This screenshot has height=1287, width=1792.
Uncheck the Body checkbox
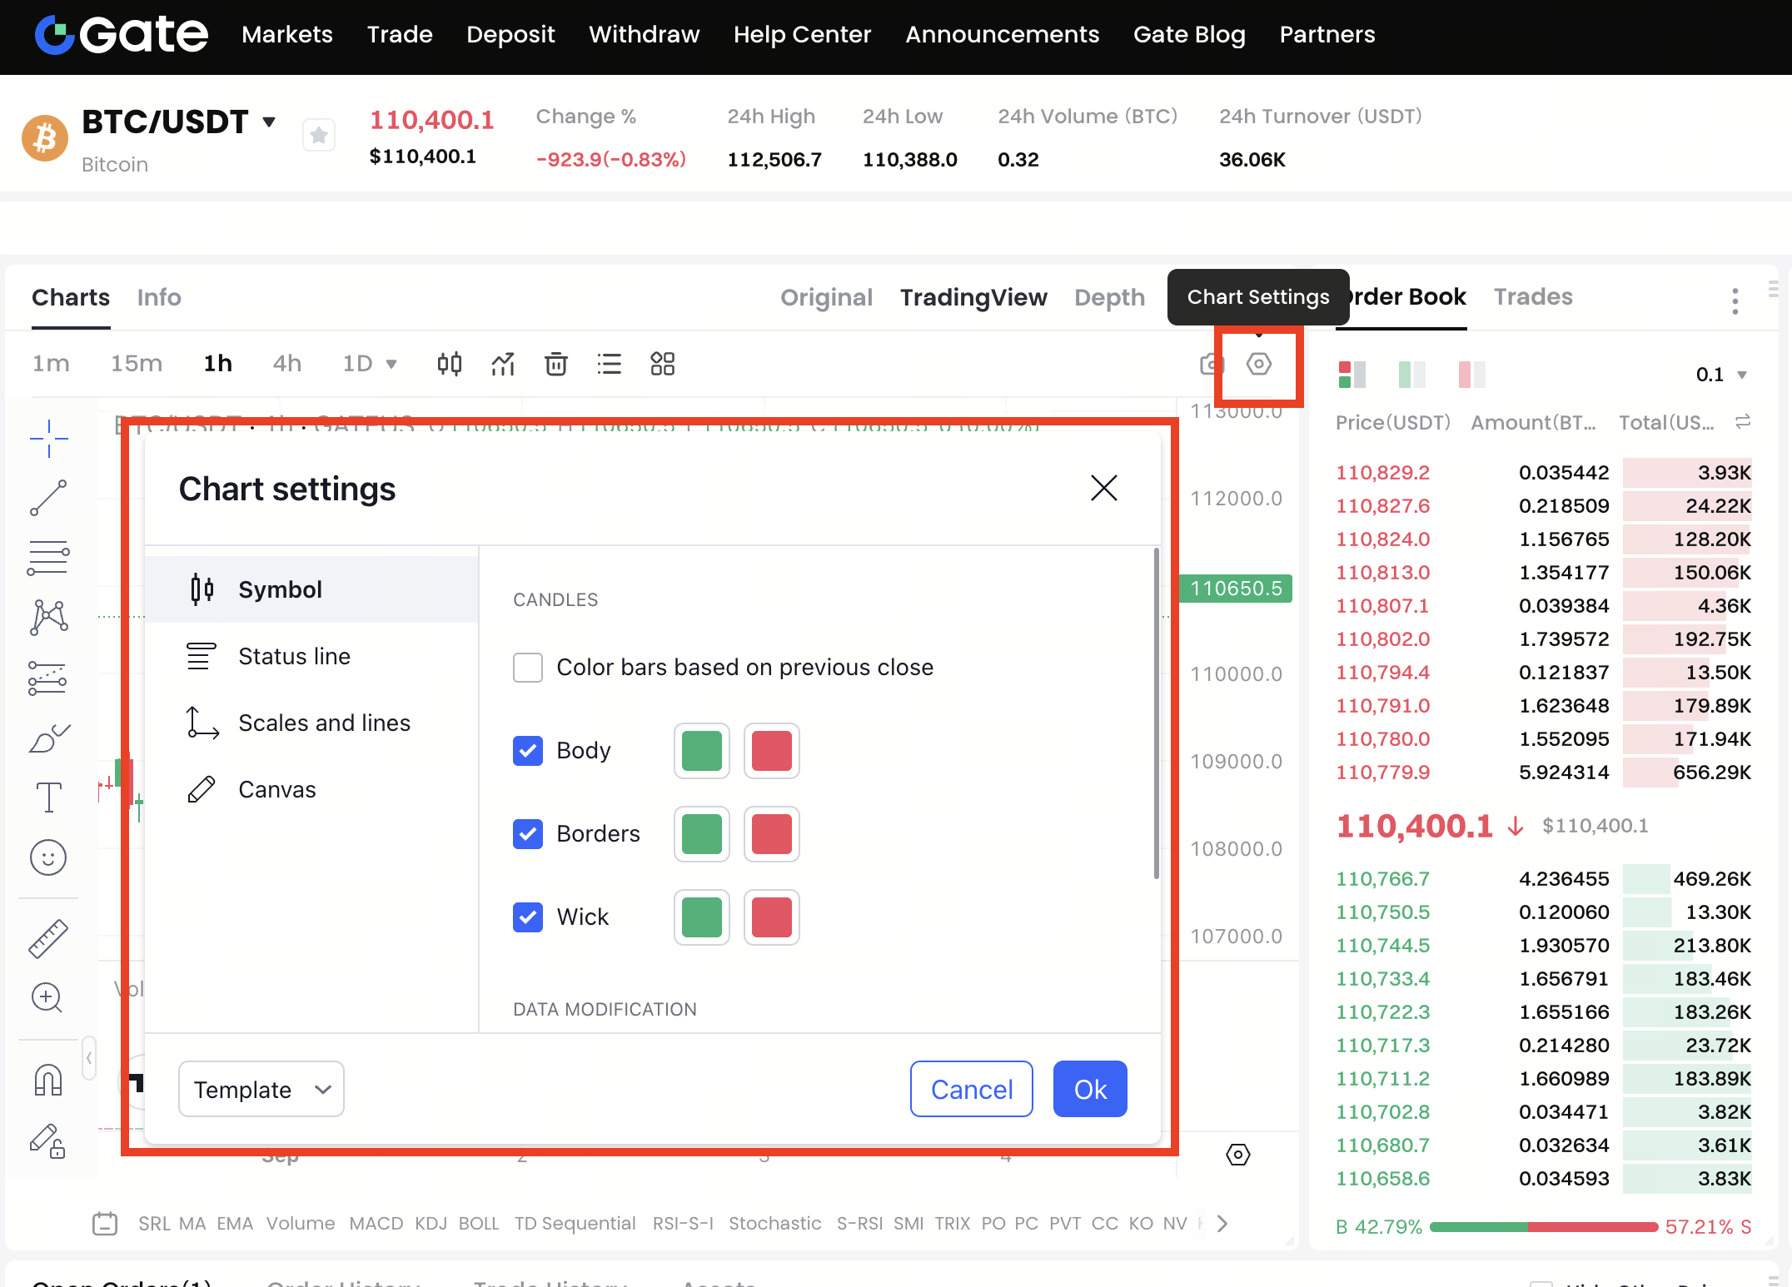click(528, 751)
